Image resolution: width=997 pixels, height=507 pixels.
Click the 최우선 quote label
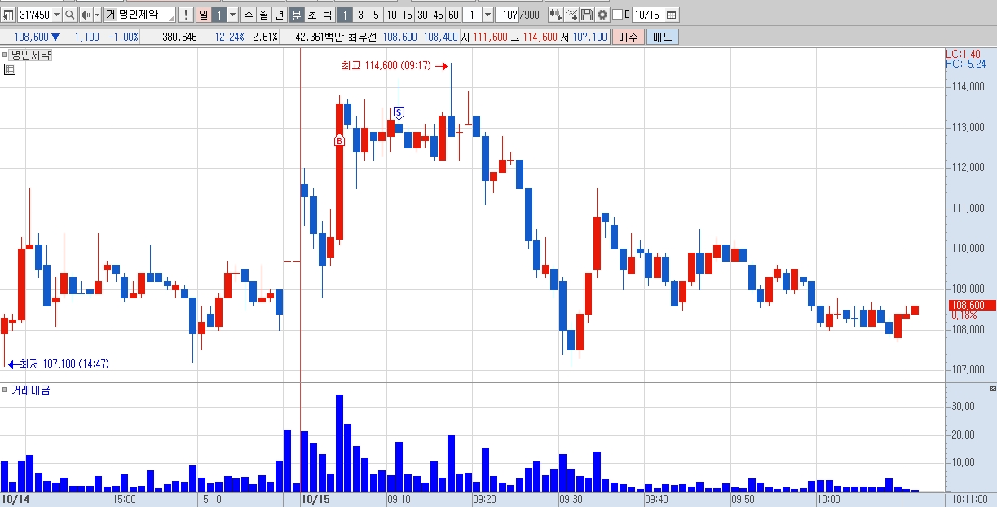[362, 37]
